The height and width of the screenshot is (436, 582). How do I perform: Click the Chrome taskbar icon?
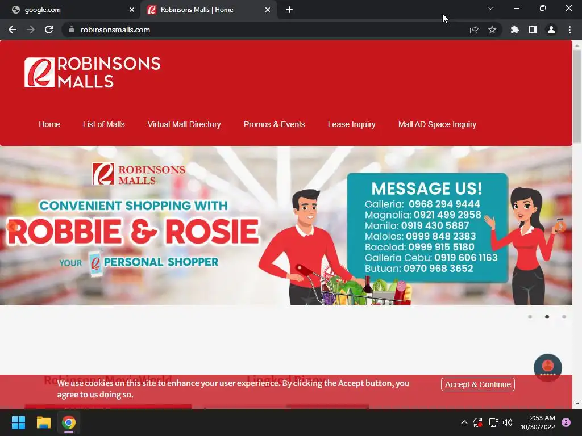[x=69, y=422]
